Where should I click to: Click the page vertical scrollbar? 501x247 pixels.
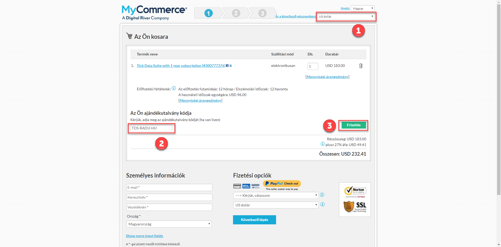(499, 99)
